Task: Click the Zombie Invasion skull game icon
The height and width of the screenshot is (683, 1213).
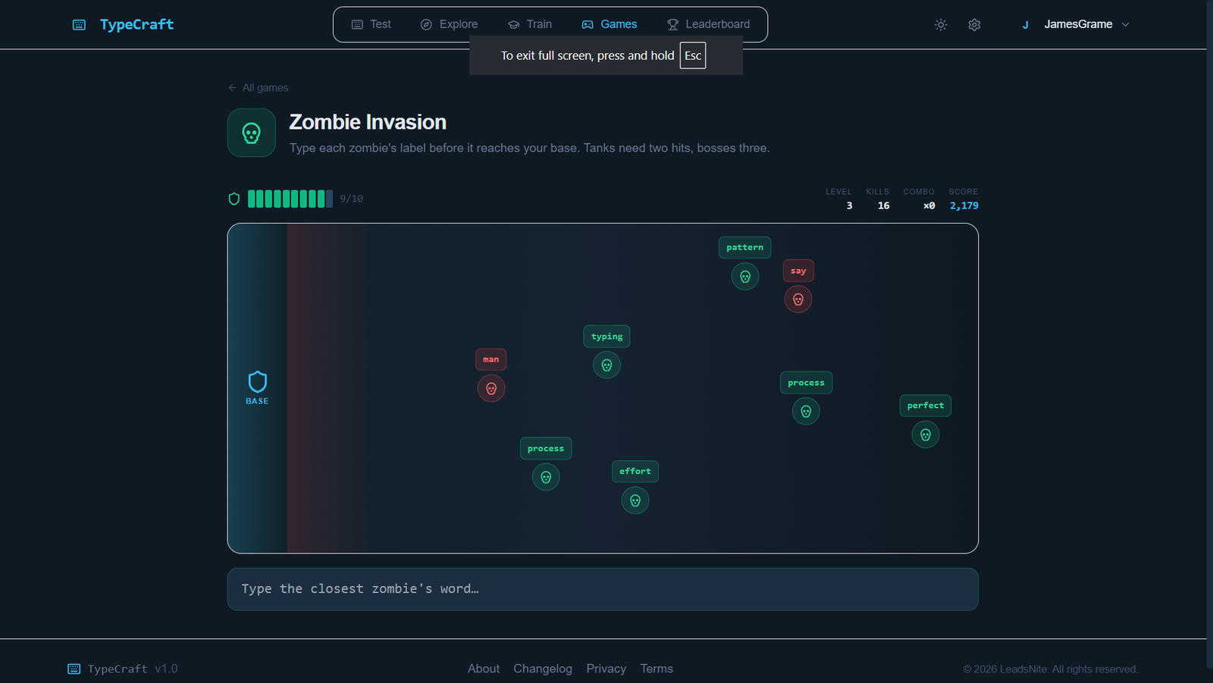Action: pyautogui.click(x=251, y=133)
